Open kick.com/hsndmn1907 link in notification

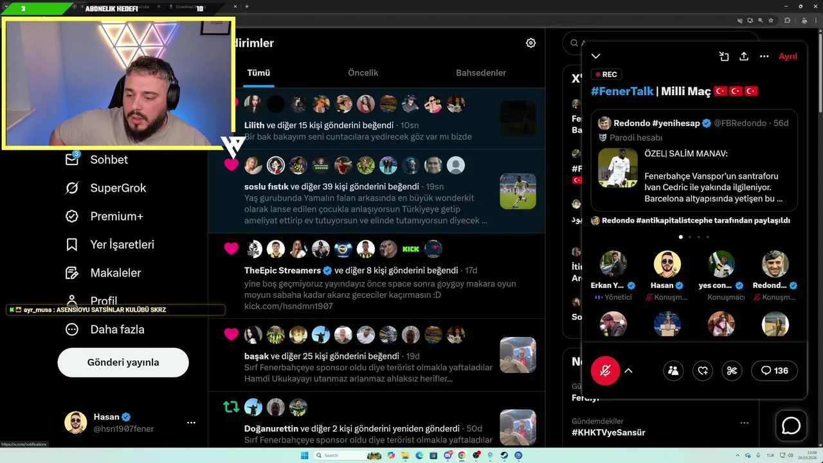point(288,306)
